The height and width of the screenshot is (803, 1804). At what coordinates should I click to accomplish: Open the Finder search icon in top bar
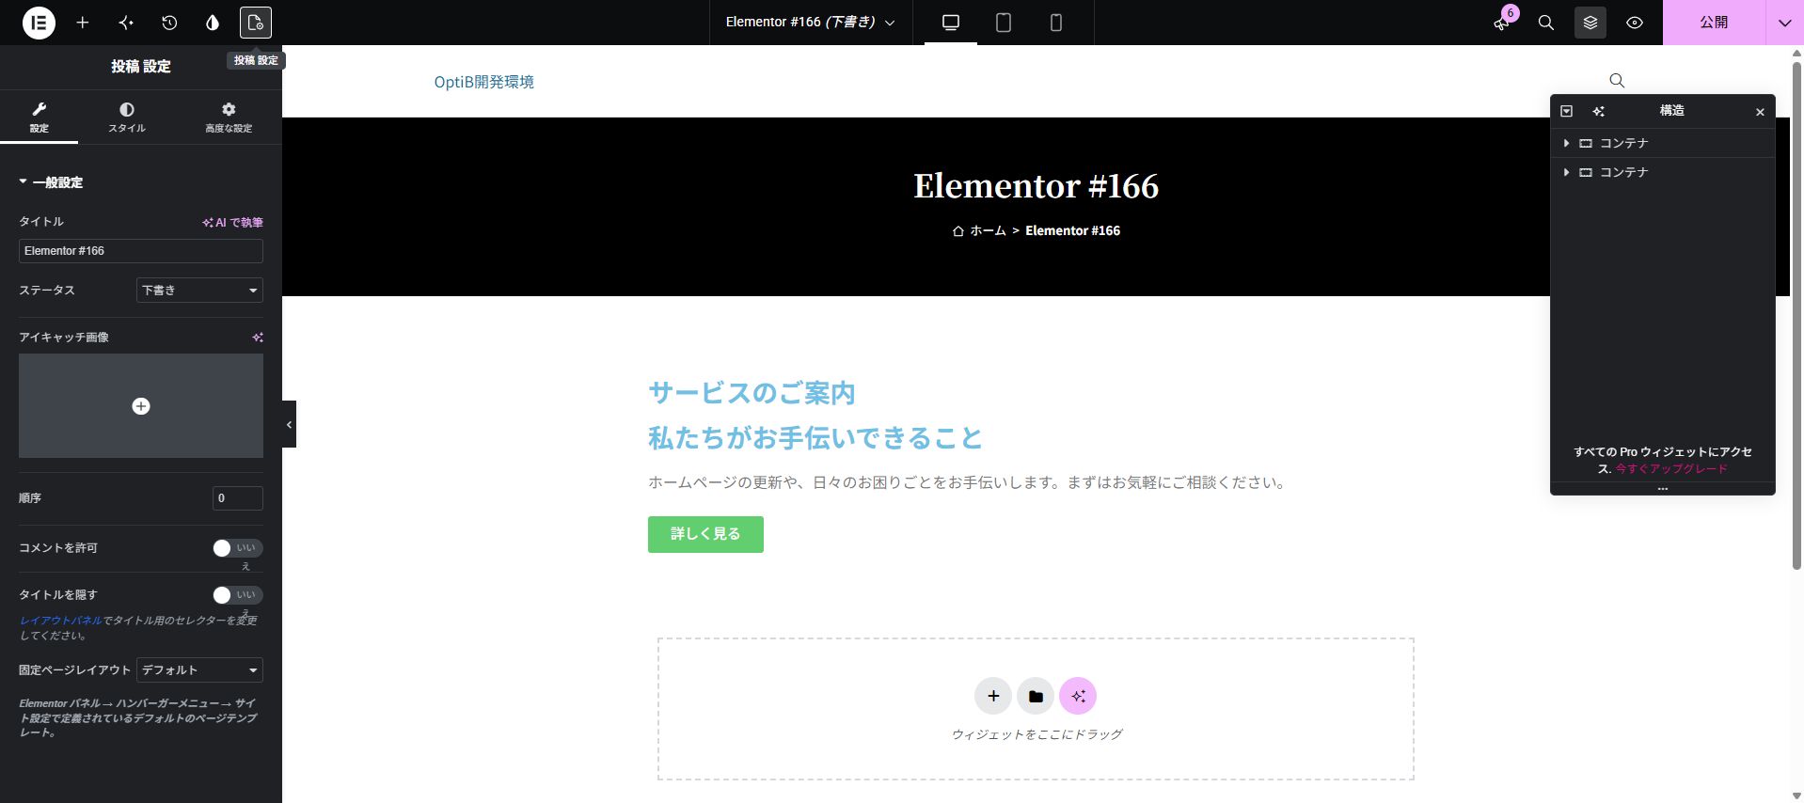[1546, 23]
